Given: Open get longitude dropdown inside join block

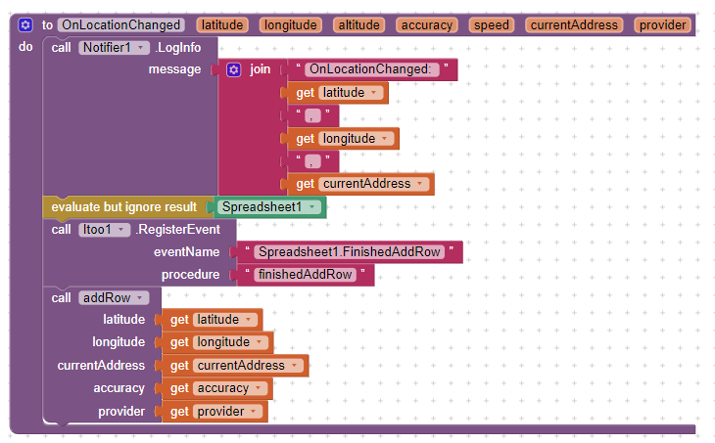Looking at the screenshot, I should point(383,139).
